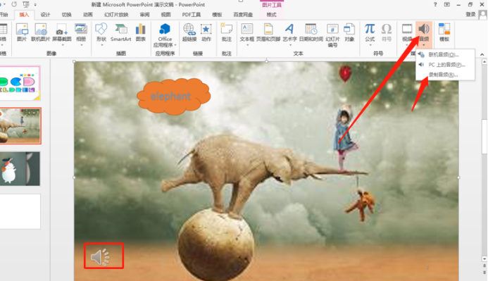Click the undo-repeat icon in quick access bar
The width and height of the screenshot is (488, 281).
pyautogui.click(x=14, y=4)
